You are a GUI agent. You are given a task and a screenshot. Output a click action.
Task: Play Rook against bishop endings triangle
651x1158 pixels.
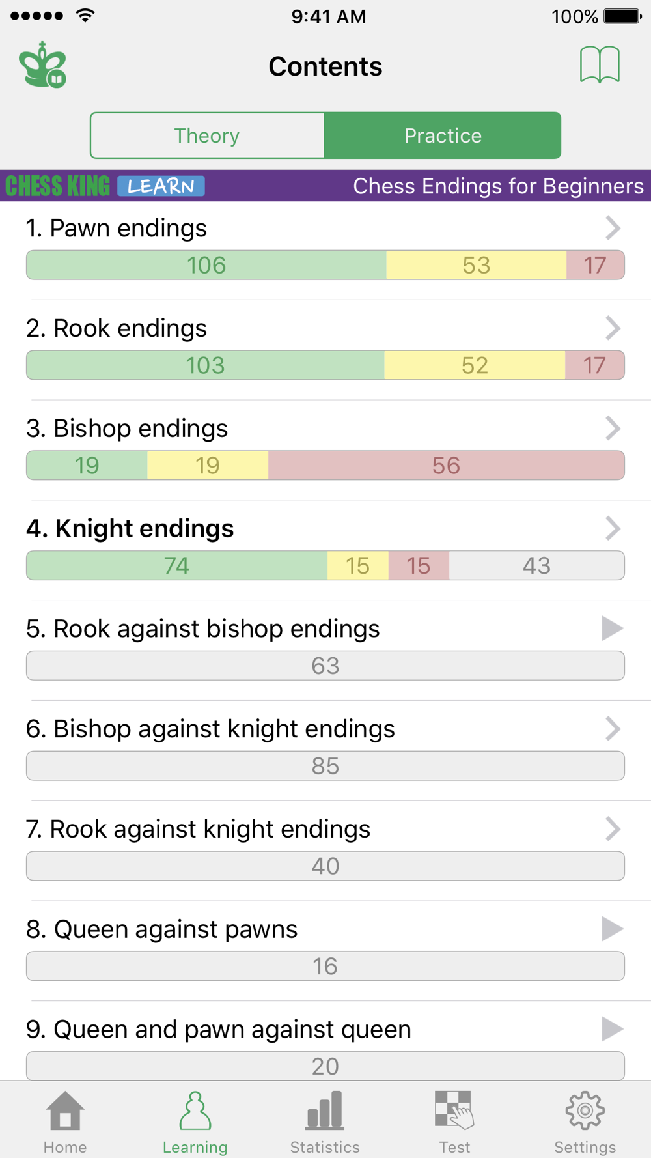(x=612, y=628)
